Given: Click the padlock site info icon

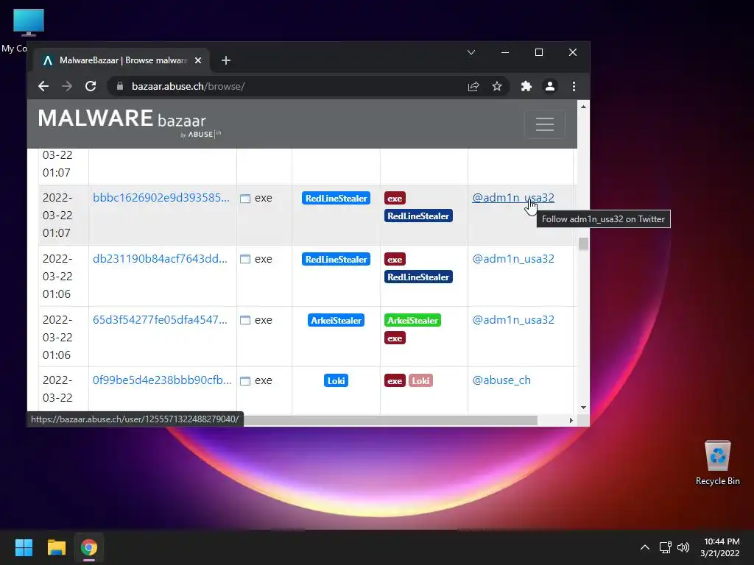Looking at the screenshot, I should tap(120, 87).
